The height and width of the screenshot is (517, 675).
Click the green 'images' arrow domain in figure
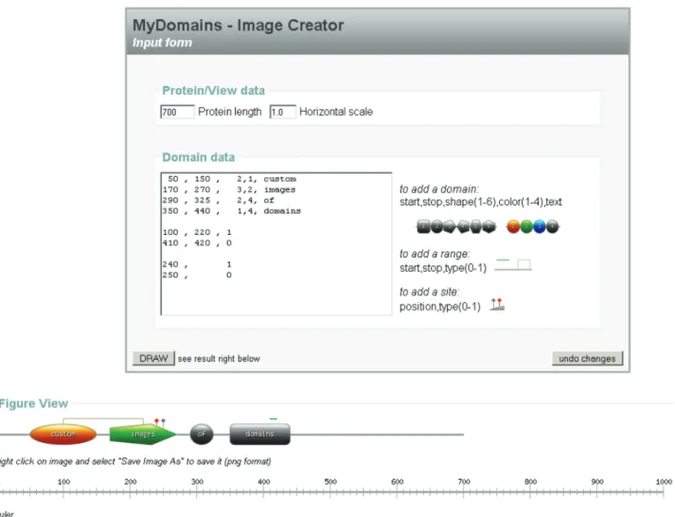143,434
